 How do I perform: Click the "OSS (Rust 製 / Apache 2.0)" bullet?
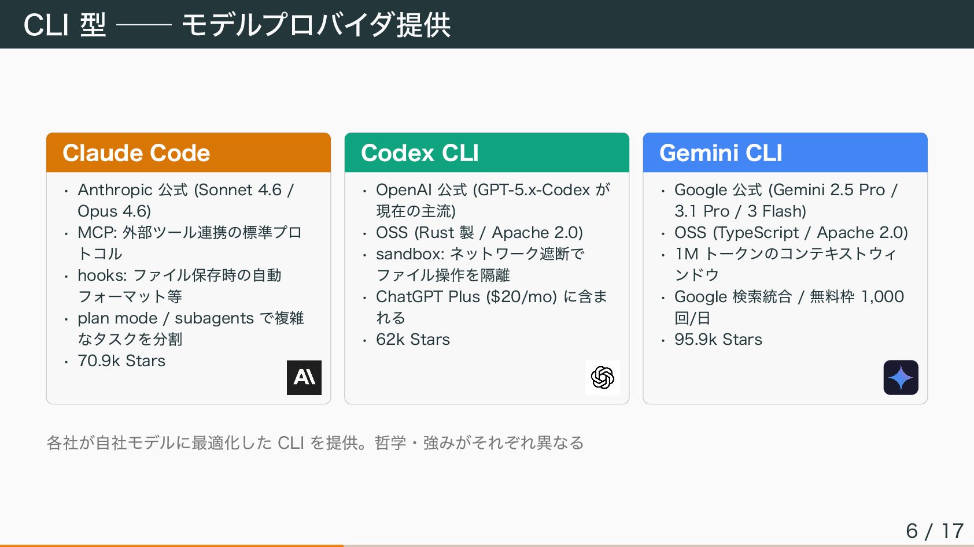pyautogui.click(x=479, y=233)
